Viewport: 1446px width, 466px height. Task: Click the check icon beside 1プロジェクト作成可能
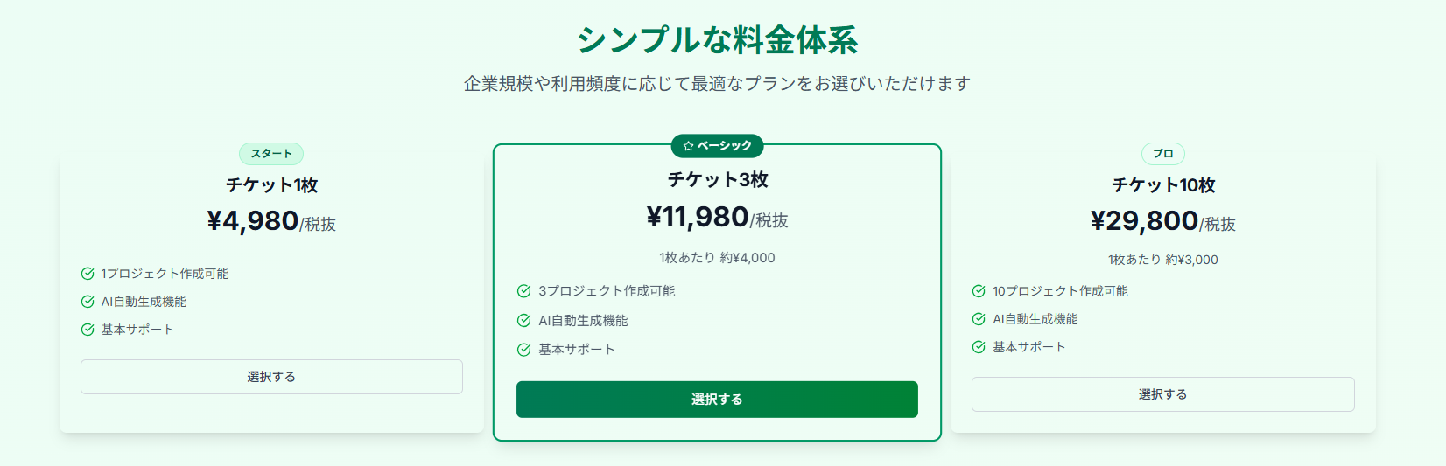[x=88, y=274]
